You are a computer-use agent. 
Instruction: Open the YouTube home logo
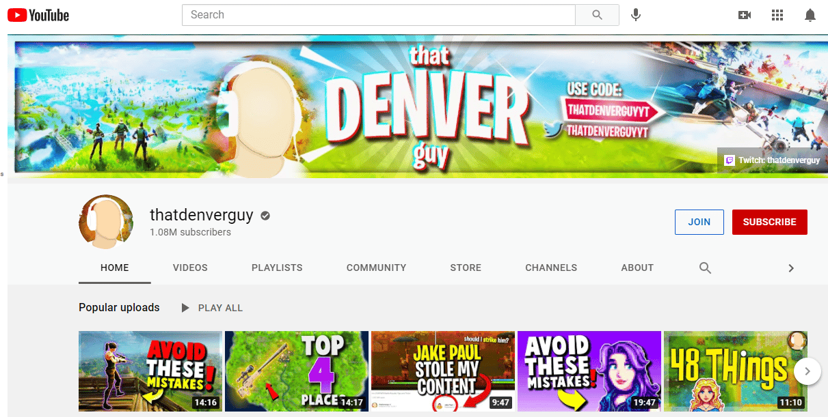38,14
